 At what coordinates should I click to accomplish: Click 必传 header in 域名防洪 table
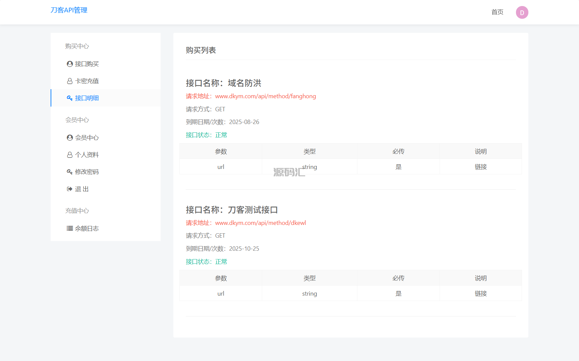[x=398, y=152]
